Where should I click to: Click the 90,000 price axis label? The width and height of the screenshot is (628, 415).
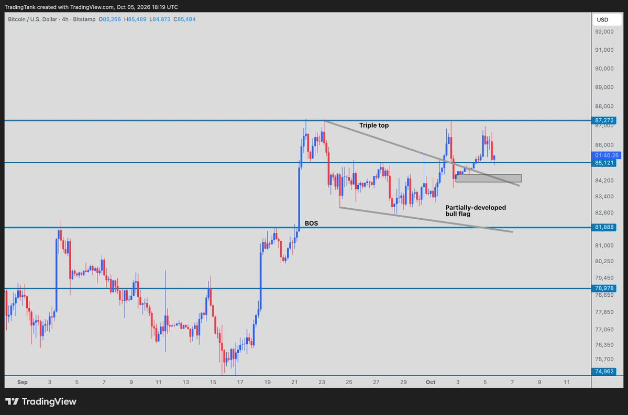coord(604,69)
